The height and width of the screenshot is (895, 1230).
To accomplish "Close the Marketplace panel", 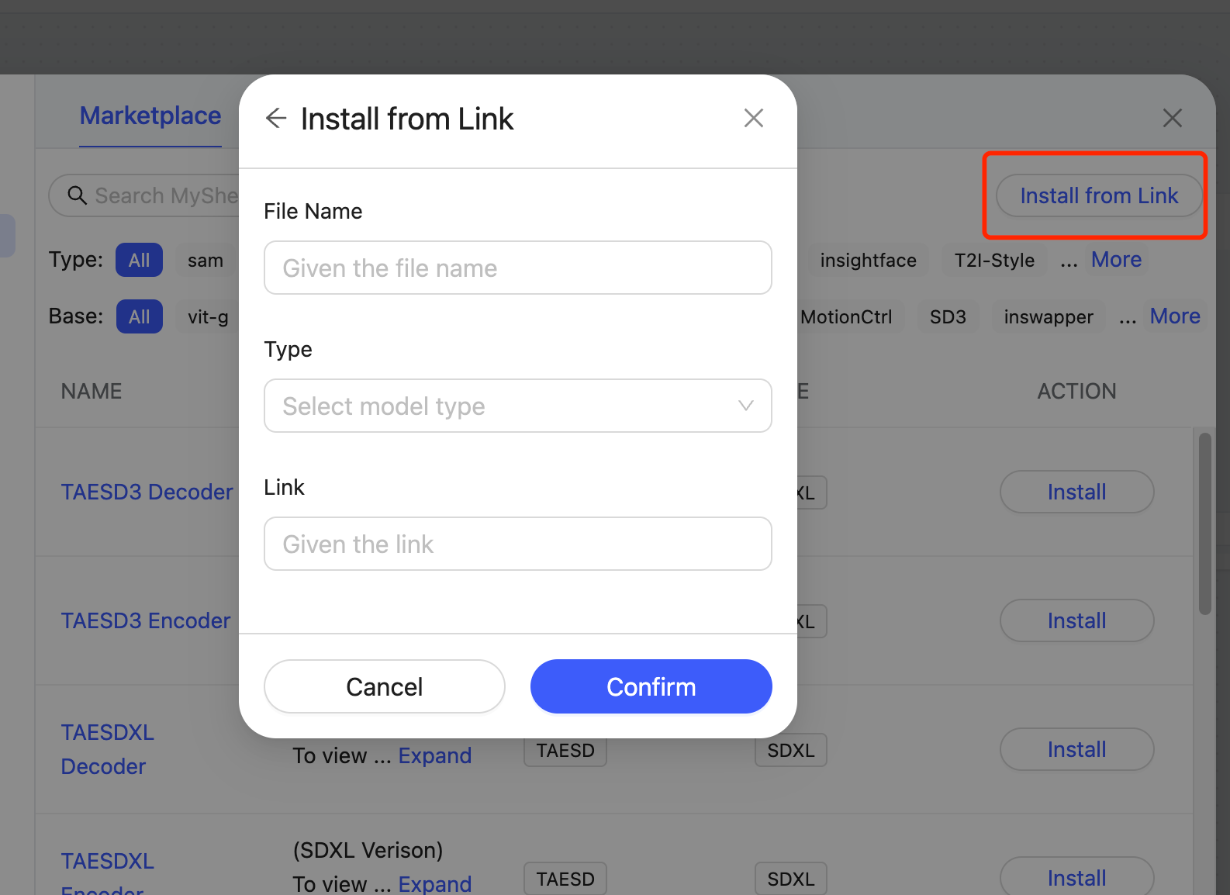I will 1172,118.
